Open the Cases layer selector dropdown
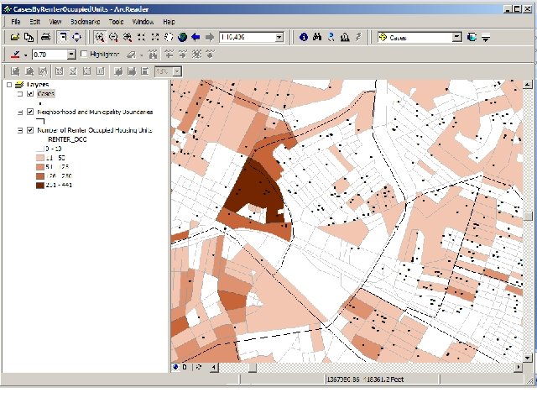The height and width of the screenshot is (403, 537). pos(456,37)
